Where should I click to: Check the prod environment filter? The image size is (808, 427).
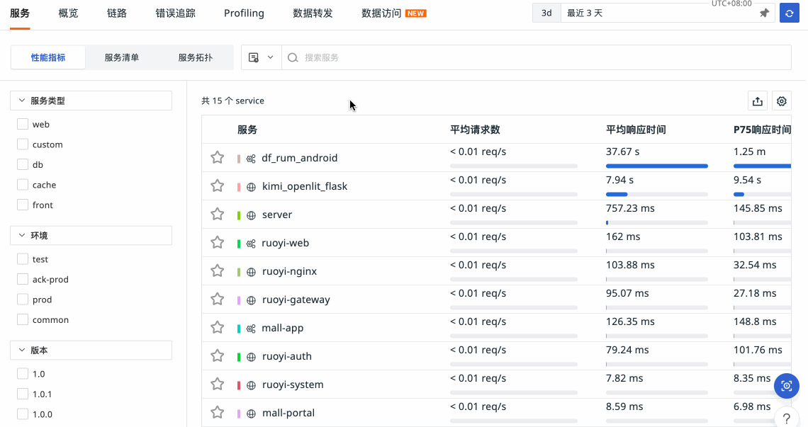(x=23, y=300)
